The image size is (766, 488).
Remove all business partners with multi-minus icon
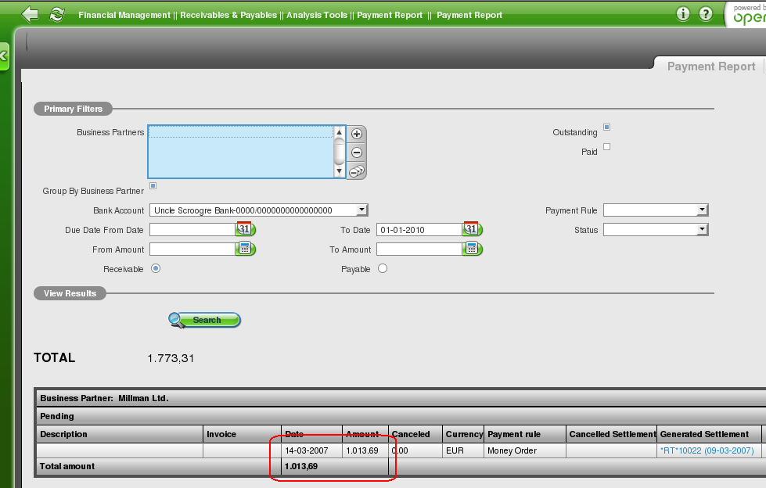coord(357,171)
